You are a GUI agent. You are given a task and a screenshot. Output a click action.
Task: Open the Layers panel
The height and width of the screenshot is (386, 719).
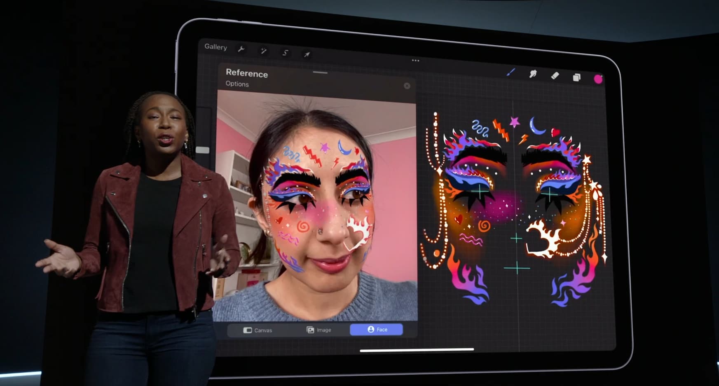coord(576,77)
